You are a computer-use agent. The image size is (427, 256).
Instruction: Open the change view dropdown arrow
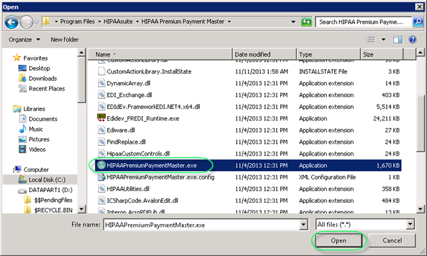click(383, 39)
